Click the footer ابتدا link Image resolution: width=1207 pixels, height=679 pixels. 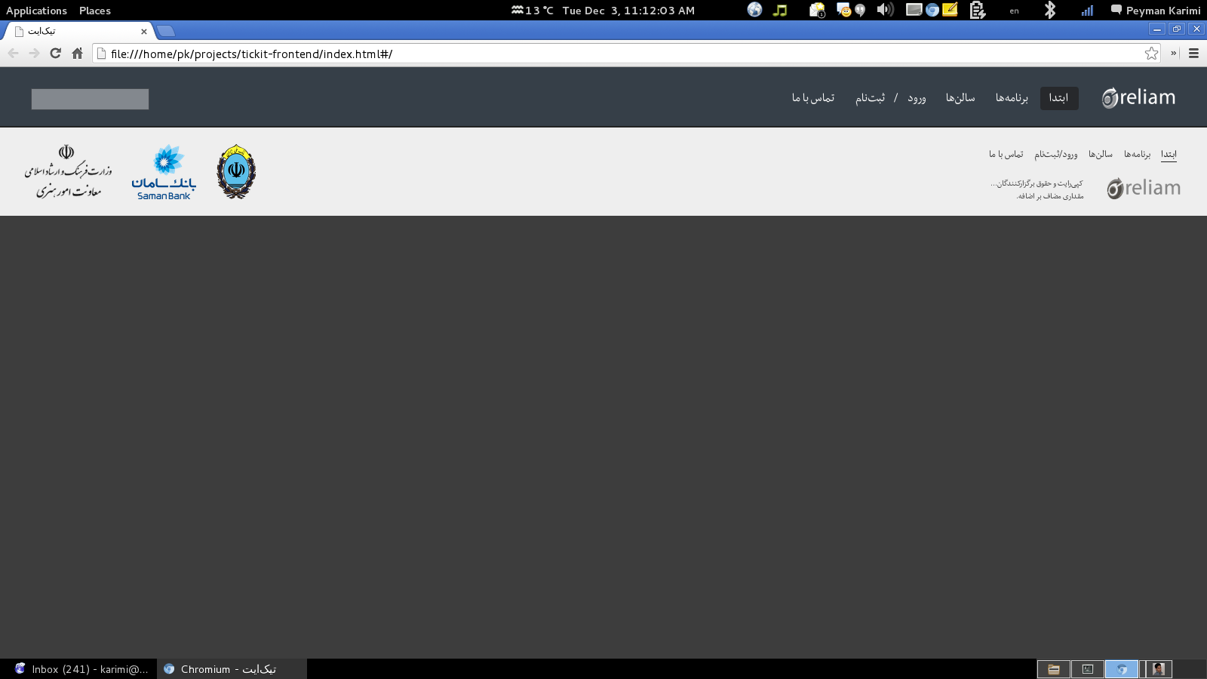point(1169,154)
